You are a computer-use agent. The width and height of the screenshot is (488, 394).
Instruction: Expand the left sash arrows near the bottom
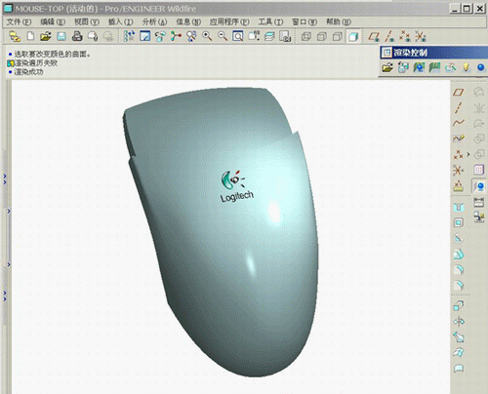(5, 296)
